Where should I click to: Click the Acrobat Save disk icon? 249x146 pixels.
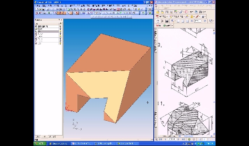[167, 12]
